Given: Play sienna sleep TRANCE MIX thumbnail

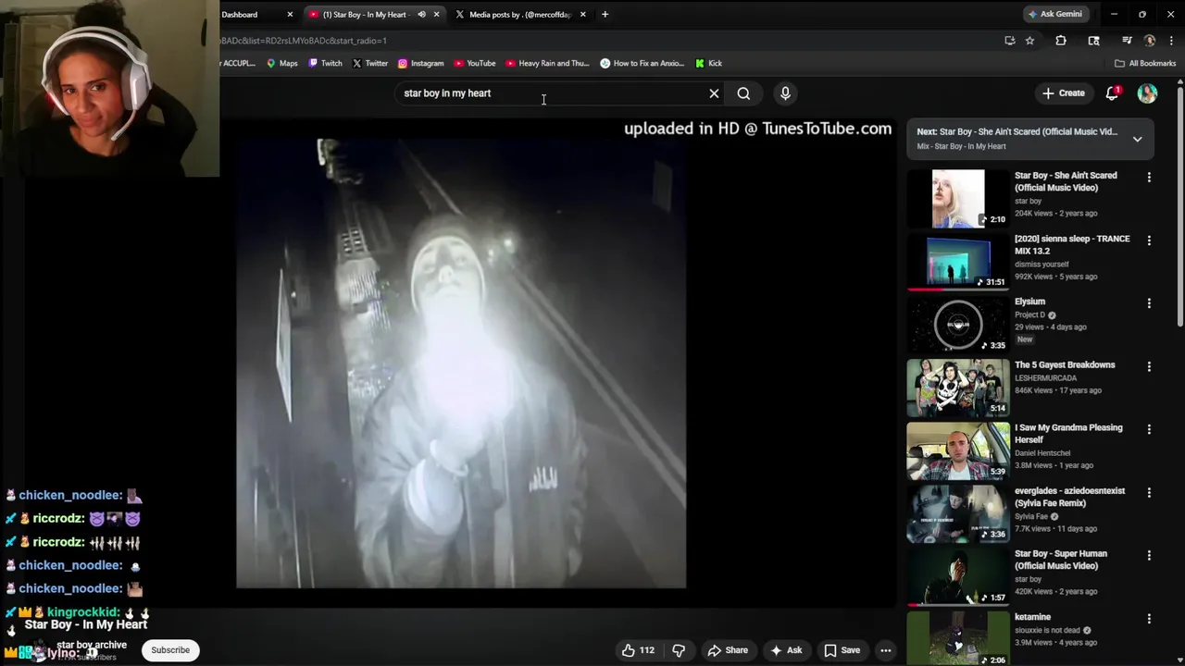Looking at the screenshot, I should coord(958,261).
